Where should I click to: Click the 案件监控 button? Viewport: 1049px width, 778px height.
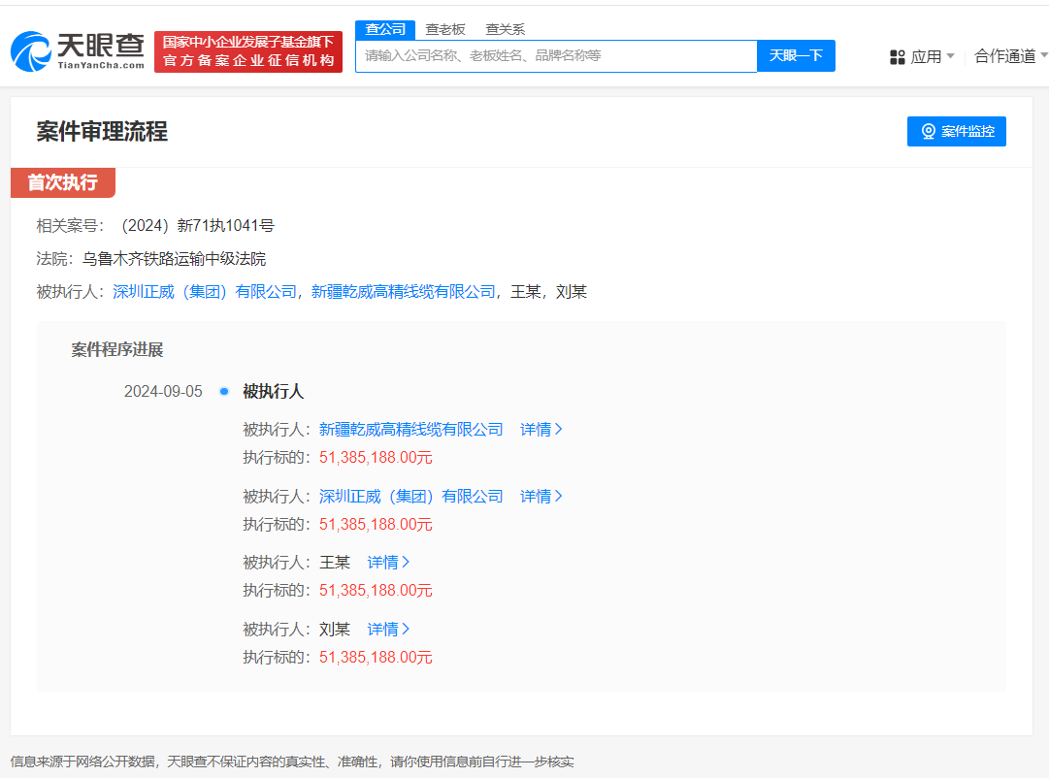(956, 131)
